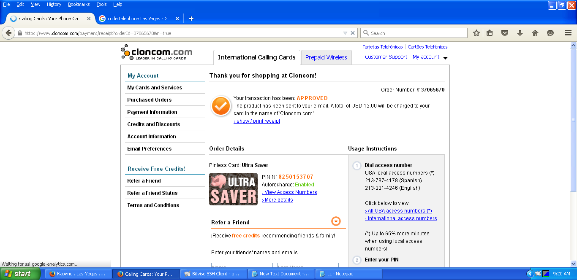Open a new tab with the plus button
This screenshot has height=280, width=577.
point(191,19)
